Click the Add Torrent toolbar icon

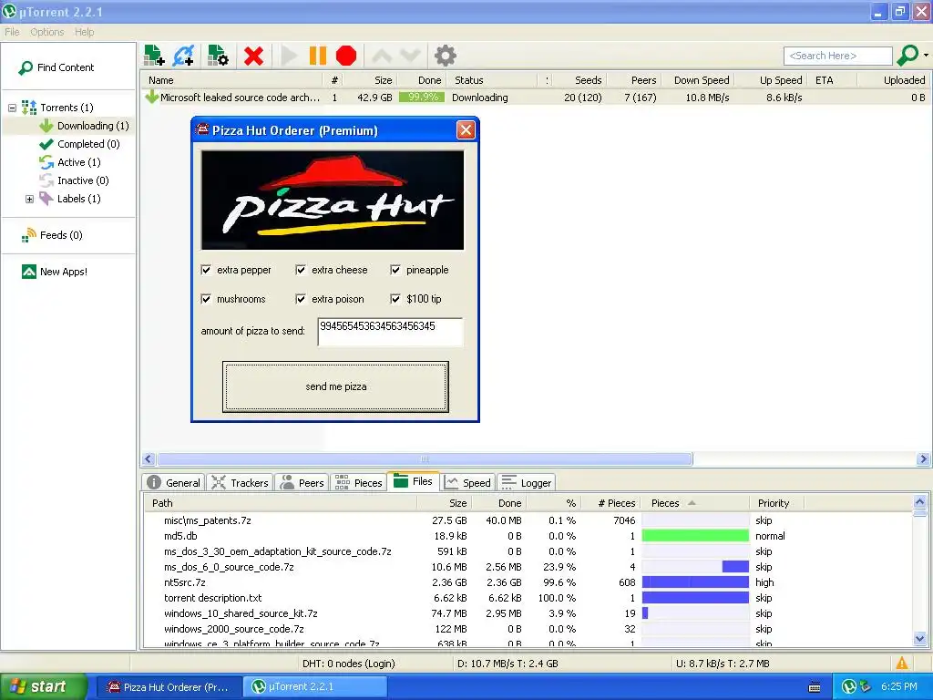click(154, 56)
